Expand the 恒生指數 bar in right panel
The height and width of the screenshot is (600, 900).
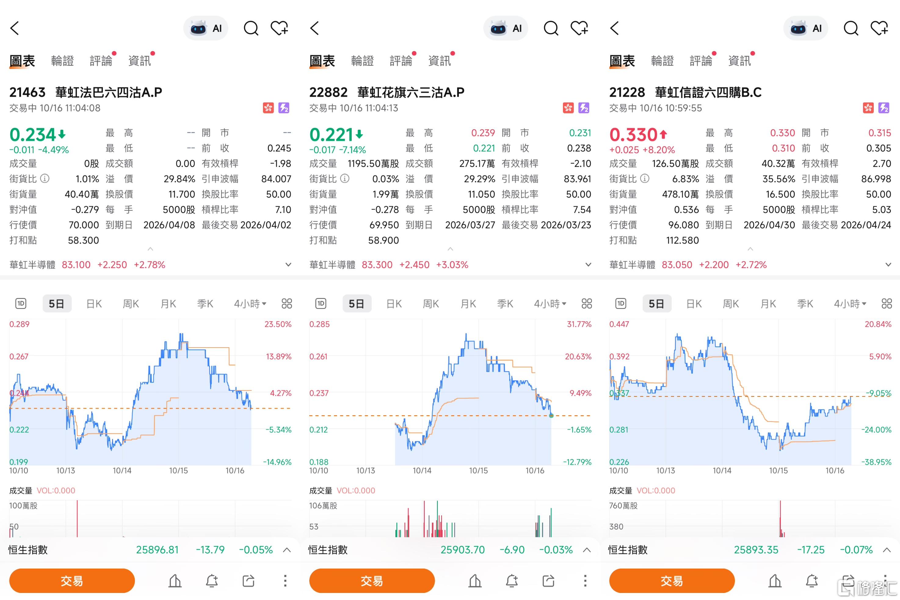tap(887, 550)
